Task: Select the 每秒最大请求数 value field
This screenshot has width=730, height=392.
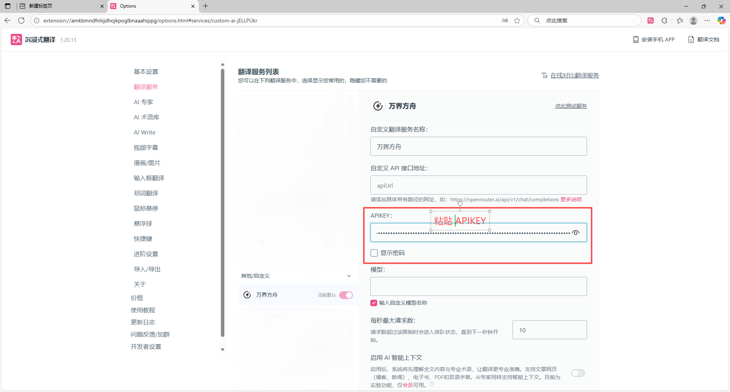Action: click(549, 330)
